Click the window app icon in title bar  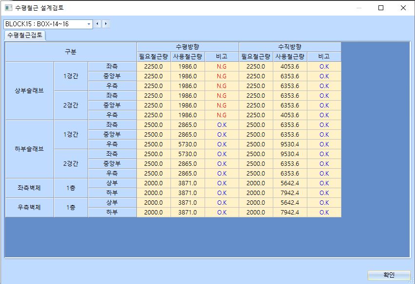[x=8, y=8]
